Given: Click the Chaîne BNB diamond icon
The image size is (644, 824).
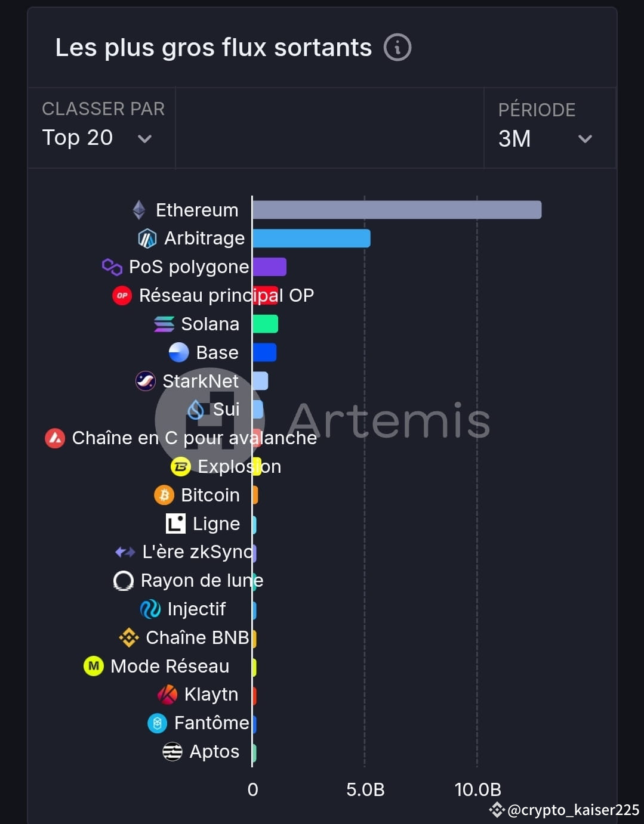Looking at the screenshot, I should 128,637.
